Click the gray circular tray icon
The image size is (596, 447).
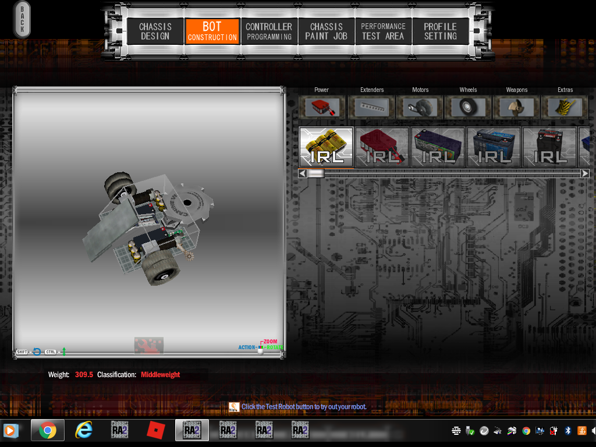[484, 431]
